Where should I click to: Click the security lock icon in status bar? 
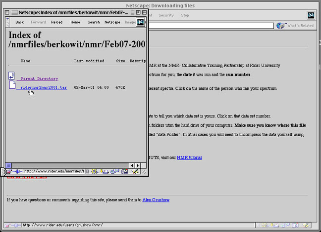pos(9,171)
